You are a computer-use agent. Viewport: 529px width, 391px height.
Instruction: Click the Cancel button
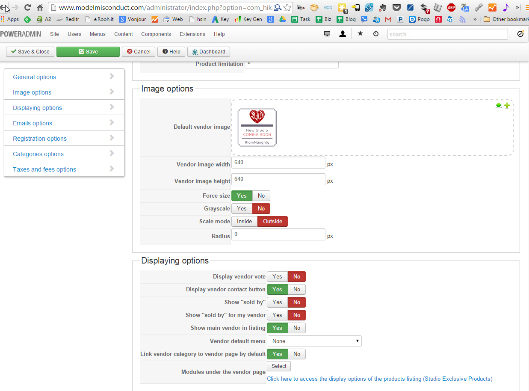click(x=139, y=52)
